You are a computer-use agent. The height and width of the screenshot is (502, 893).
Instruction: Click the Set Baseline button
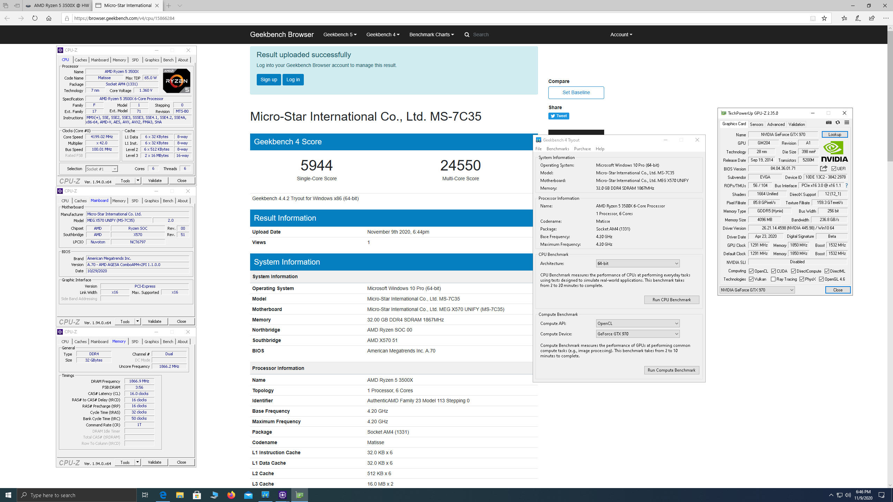(x=576, y=92)
